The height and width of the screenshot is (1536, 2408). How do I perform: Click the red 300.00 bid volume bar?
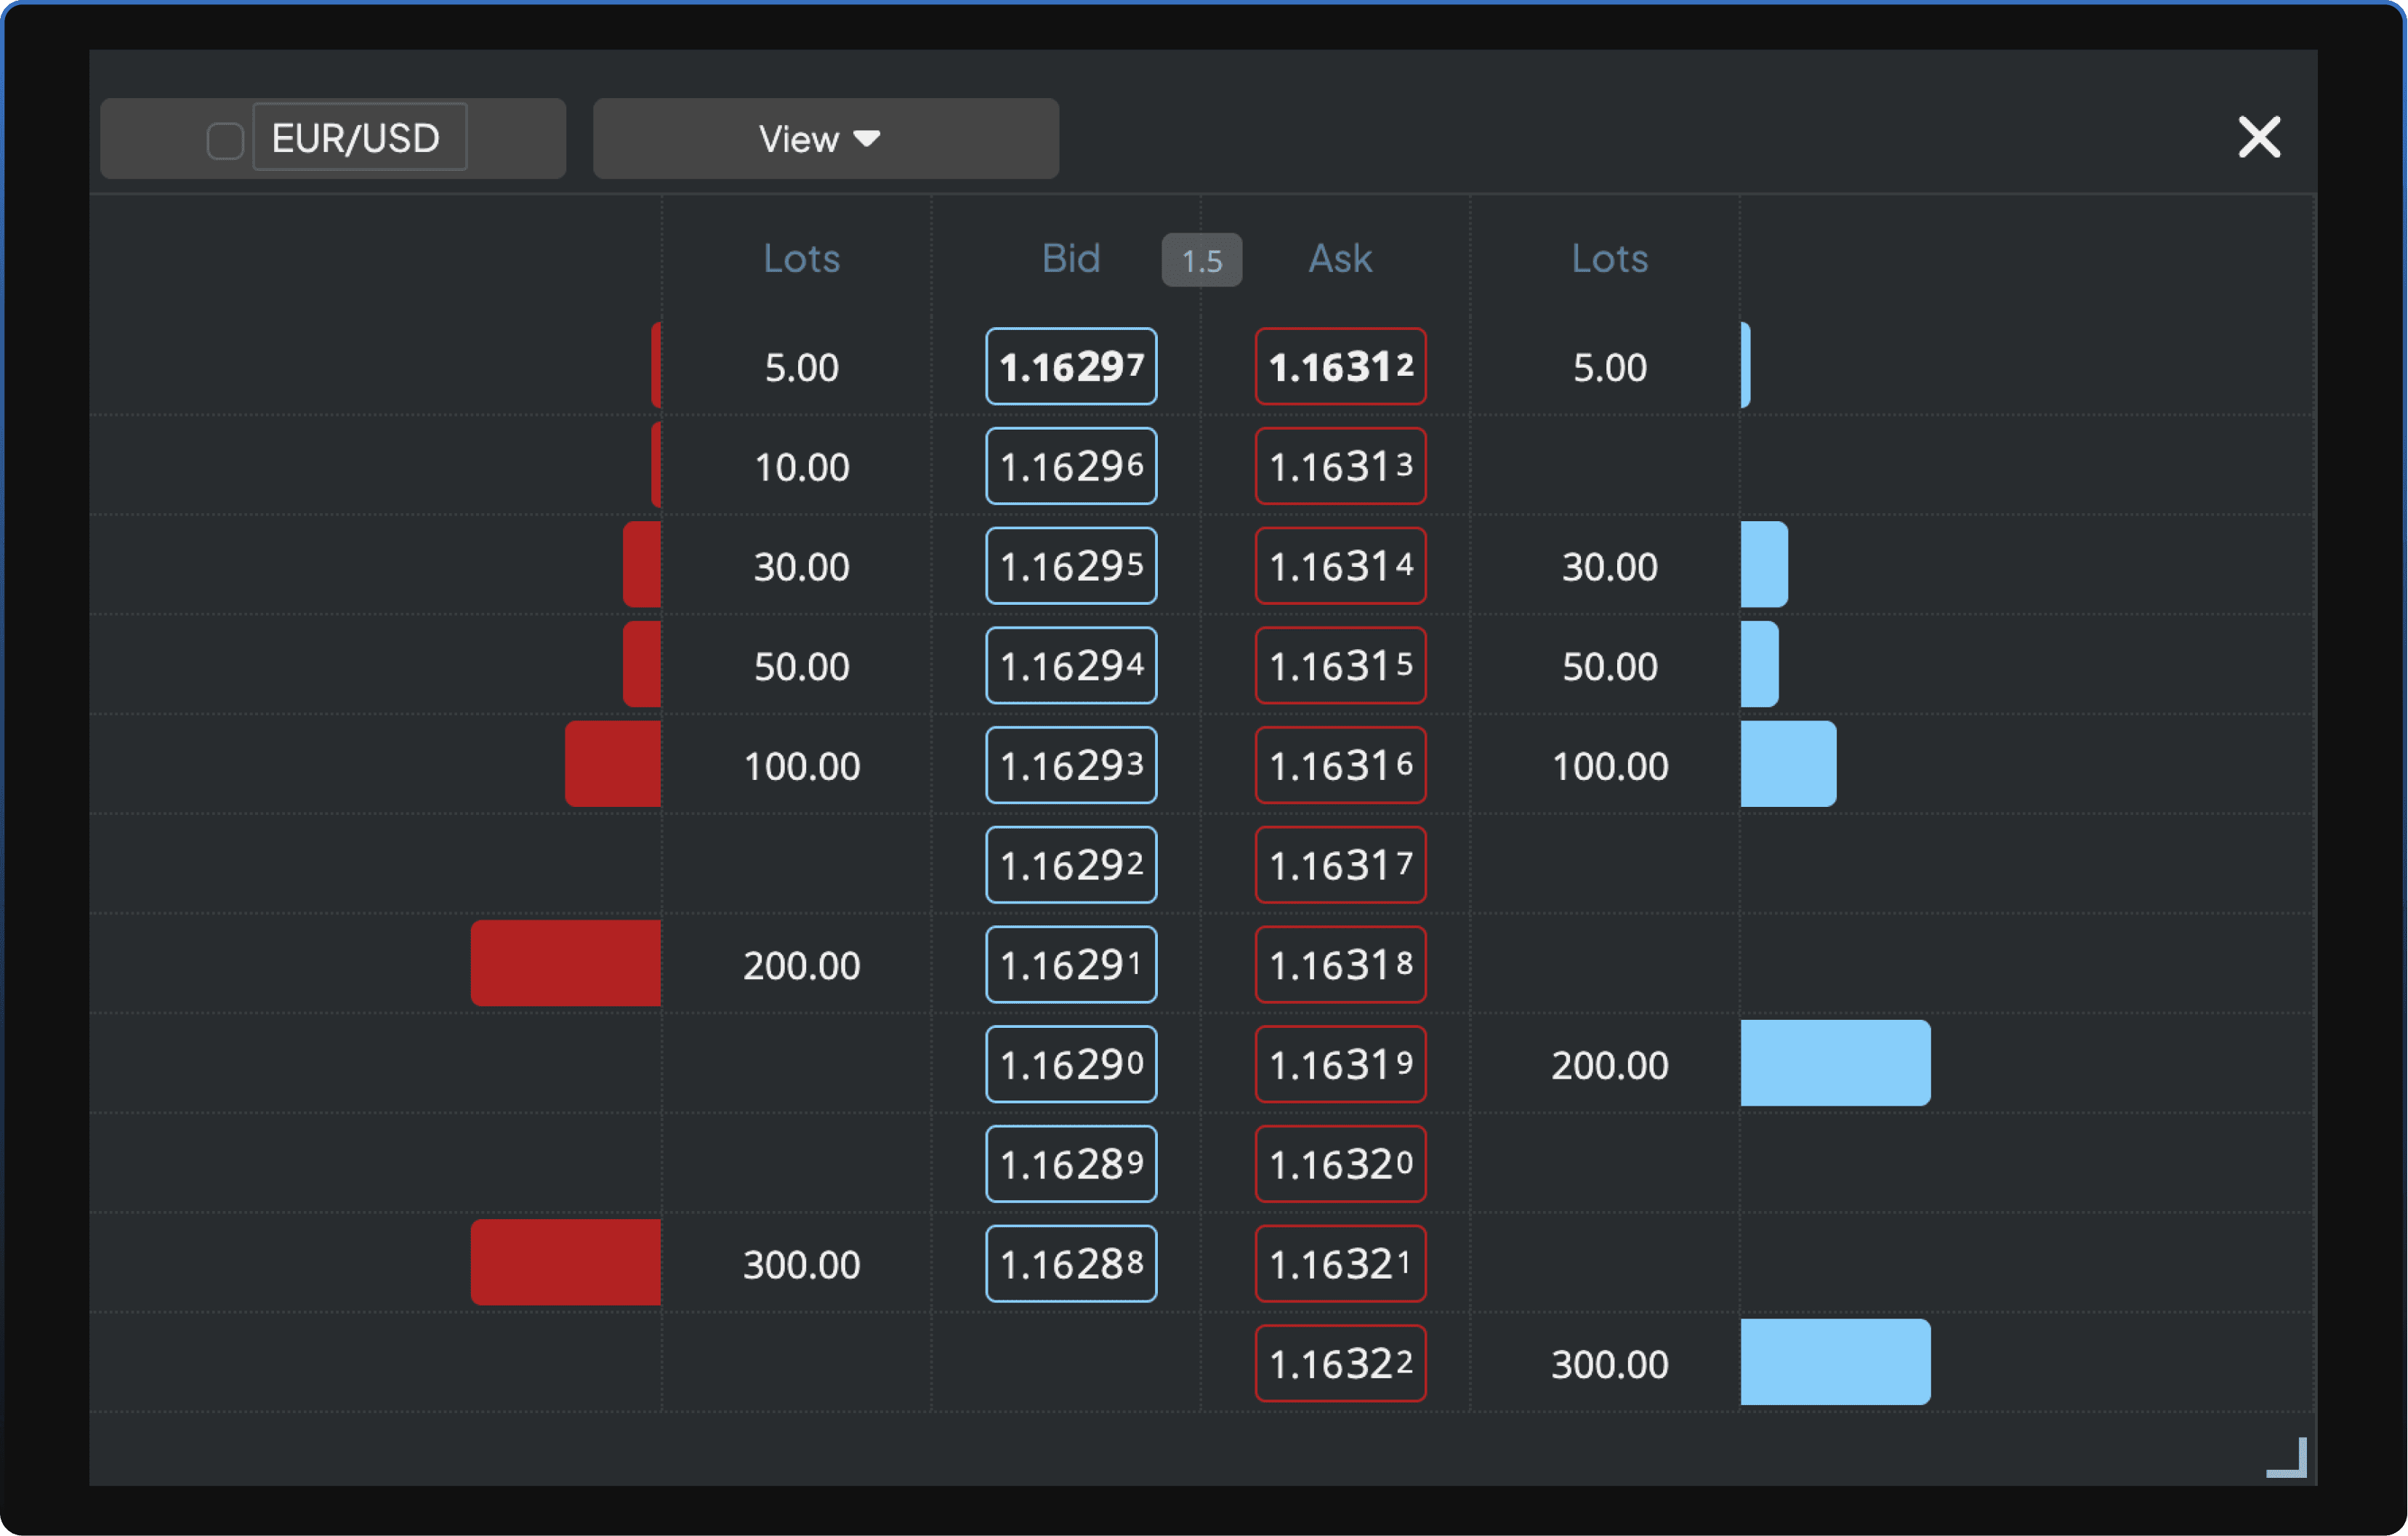tap(565, 1262)
